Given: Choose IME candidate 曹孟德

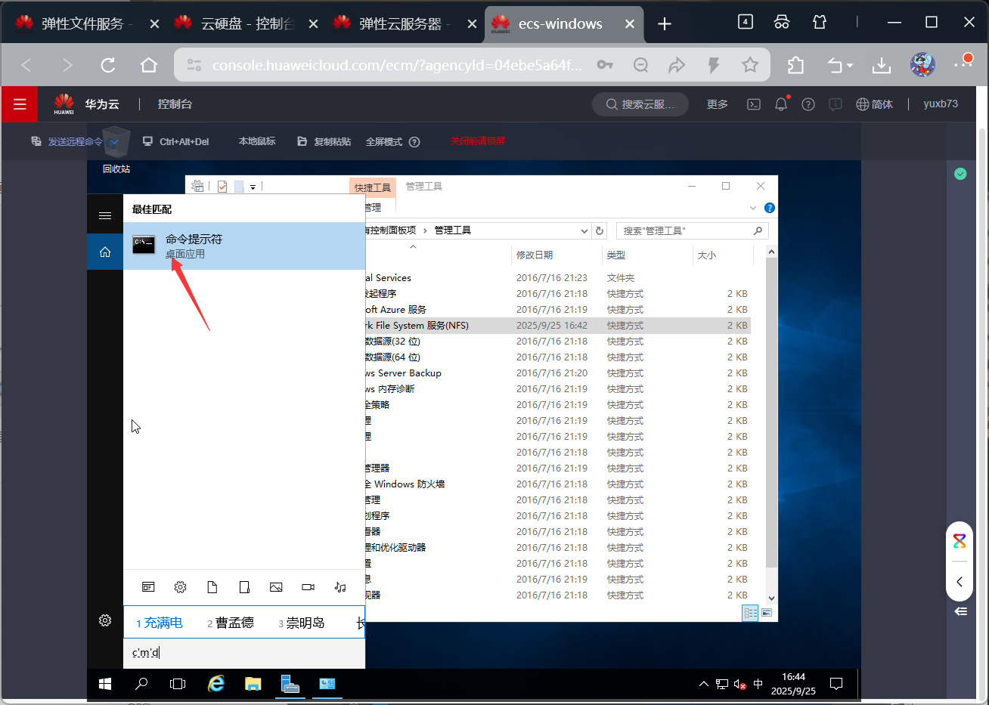Looking at the screenshot, I should (x=230, y=623).
